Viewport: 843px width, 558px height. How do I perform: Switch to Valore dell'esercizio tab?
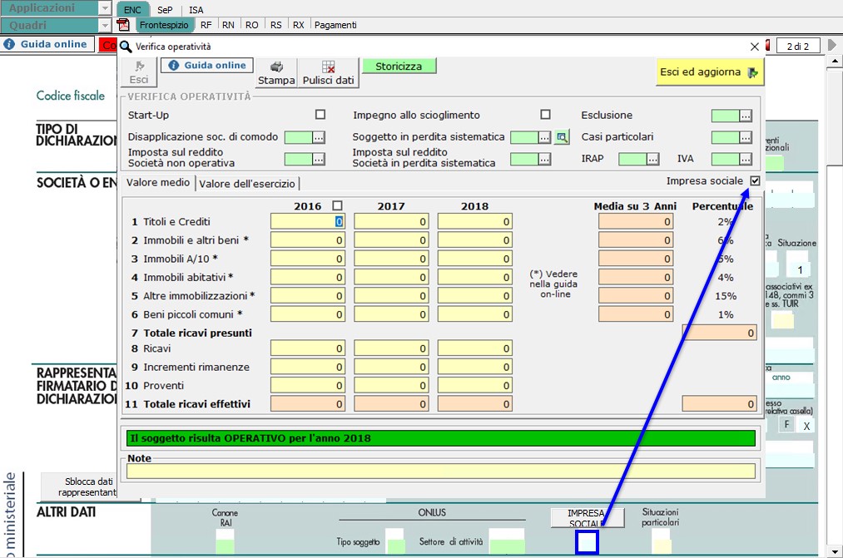click(247, 184)
